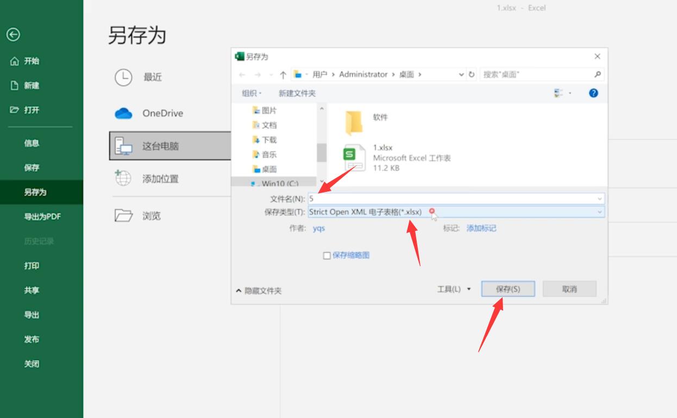Collapse folders via 隐藏文件夹
Viewport: 677px width, 418px height.
[259, 291]
